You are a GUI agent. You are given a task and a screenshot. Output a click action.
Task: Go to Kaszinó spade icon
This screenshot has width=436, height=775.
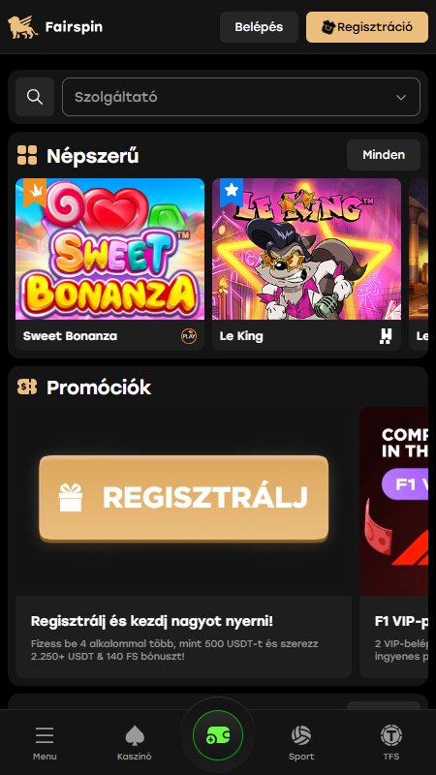[135, 736]
